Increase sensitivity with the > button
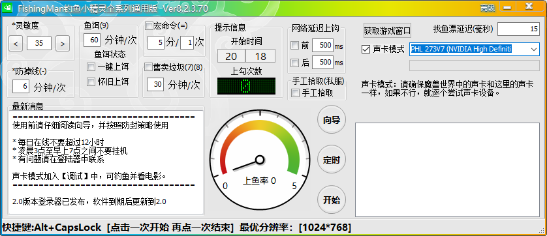 coord(63,44)
